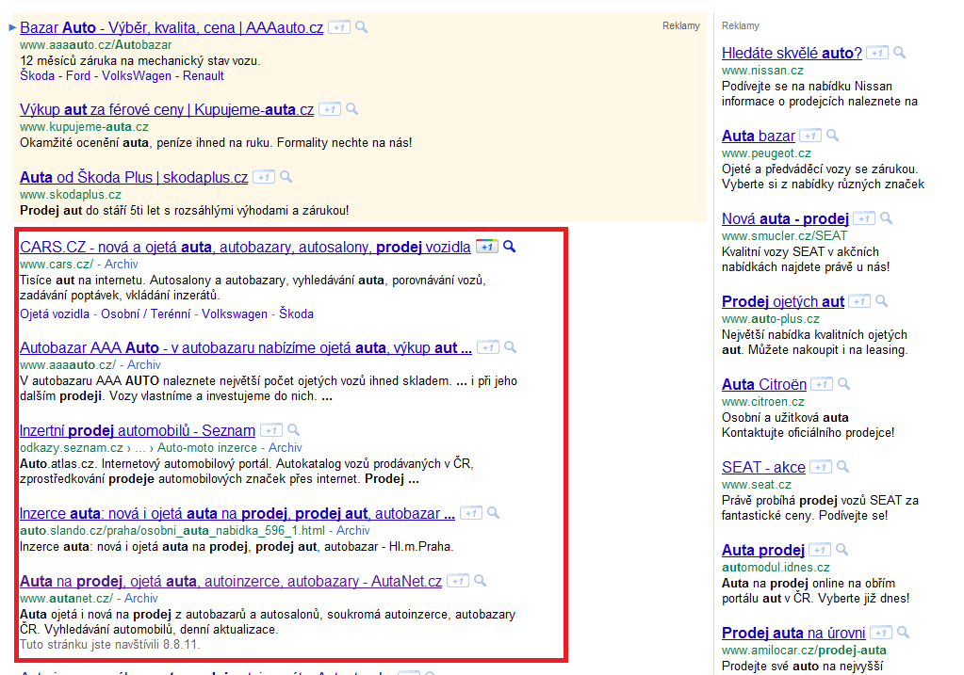964x675 pixels.
Task: Click +1 button beside Hledáte skvělé auto ad
Action: point(877,53)
